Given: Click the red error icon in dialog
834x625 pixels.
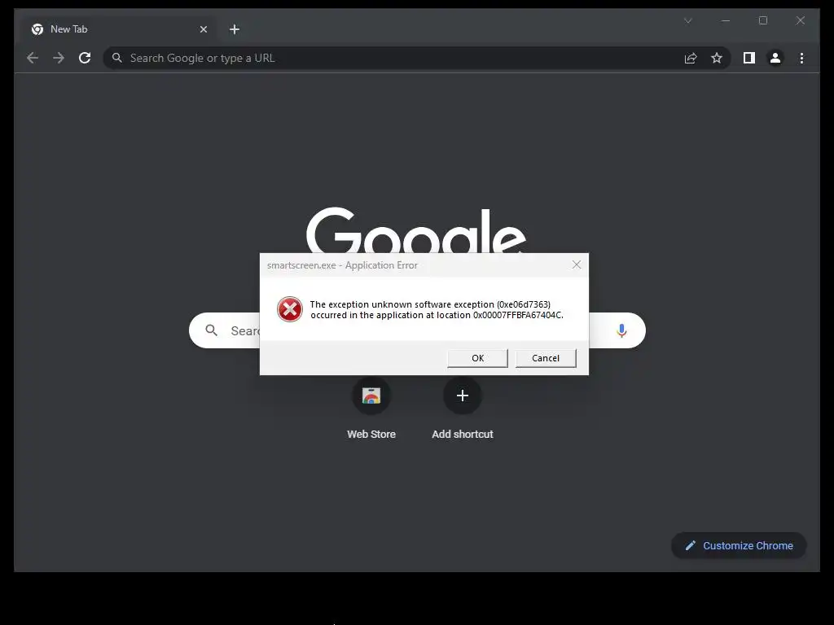Looking at the screenshot, I should (x=290, y=309).
